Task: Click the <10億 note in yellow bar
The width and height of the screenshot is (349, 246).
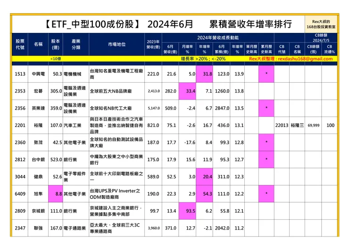Action: [x=56, y=59]
